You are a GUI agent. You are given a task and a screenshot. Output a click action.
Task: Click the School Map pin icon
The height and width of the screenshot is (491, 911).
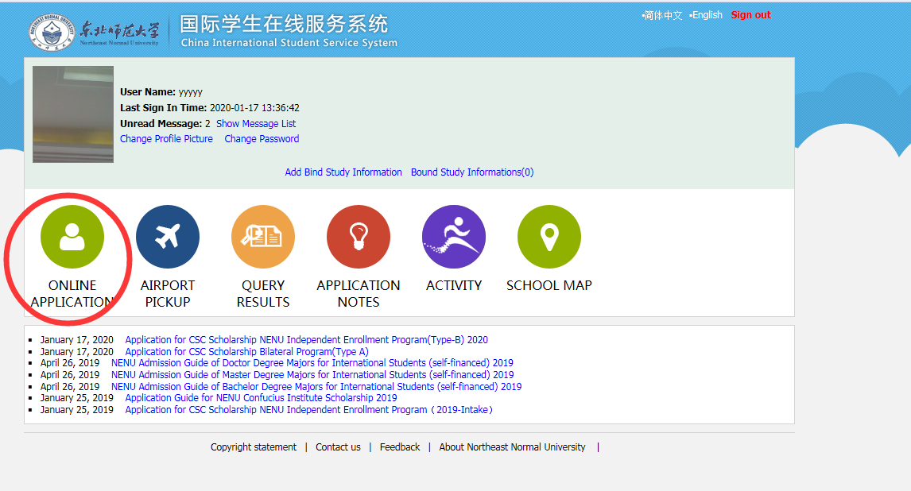point(549,237)
